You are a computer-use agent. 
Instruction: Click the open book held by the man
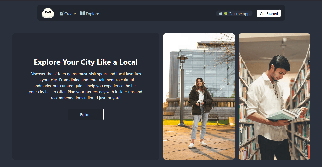[x=284, y=115]
